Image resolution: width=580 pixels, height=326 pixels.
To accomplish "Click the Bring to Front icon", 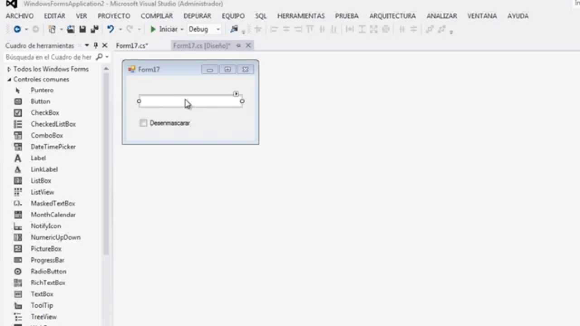I will [x=430, y=29].
